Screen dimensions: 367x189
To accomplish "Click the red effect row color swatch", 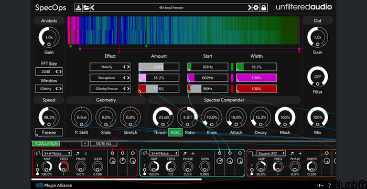I will pos(232,89).
